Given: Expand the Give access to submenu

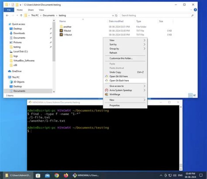Looking at the screenshot, I should coord(125,86).
